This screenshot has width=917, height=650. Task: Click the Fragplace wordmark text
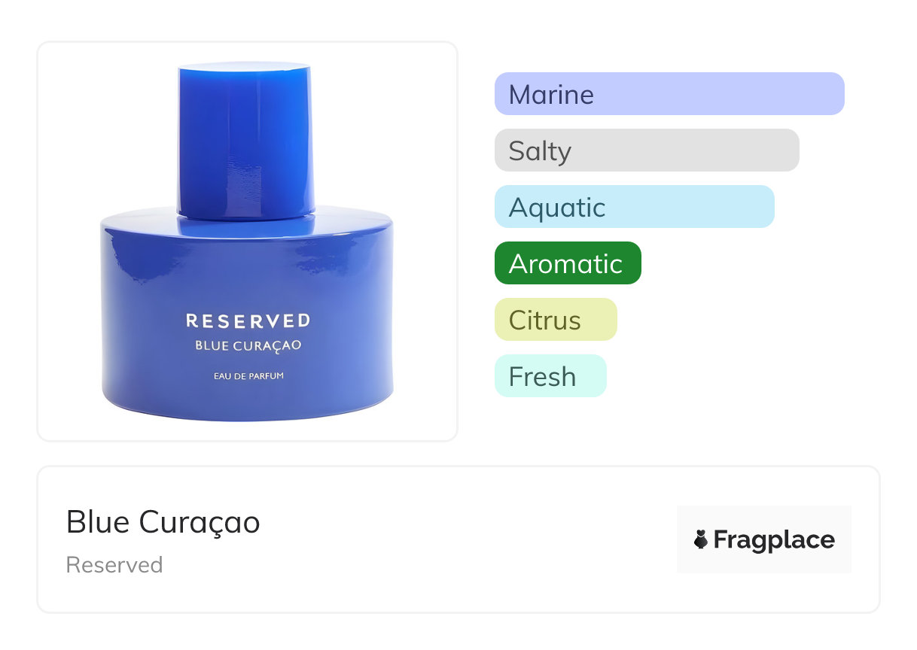click(x=774, y=540)
